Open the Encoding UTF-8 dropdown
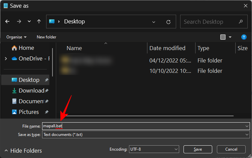This screenshot has height=158, width=252. [154, 149]
